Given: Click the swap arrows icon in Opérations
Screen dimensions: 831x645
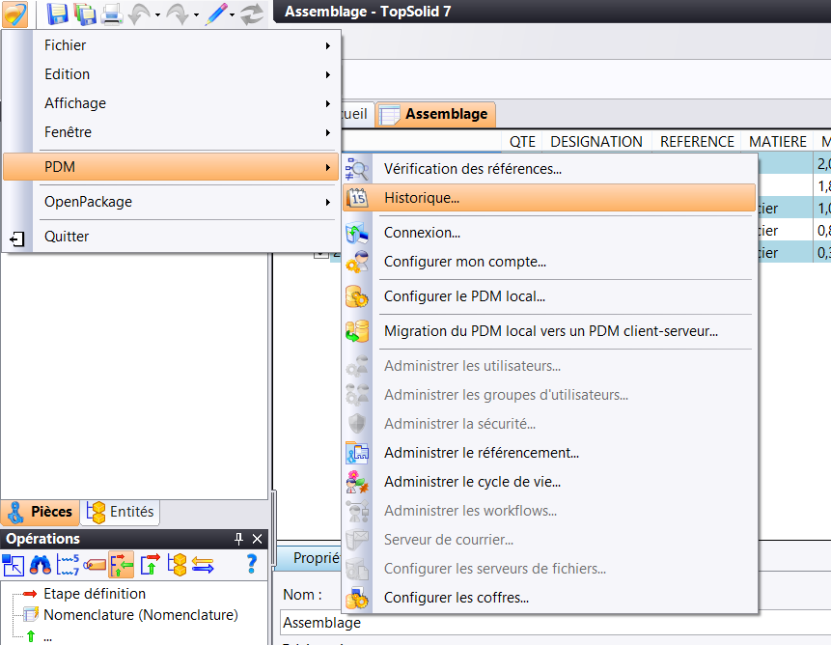Looking at the screenshot, I should [203, 565].
